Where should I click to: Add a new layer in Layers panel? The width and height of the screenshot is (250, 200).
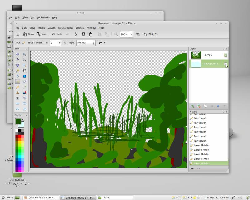(x=192, y=106)
